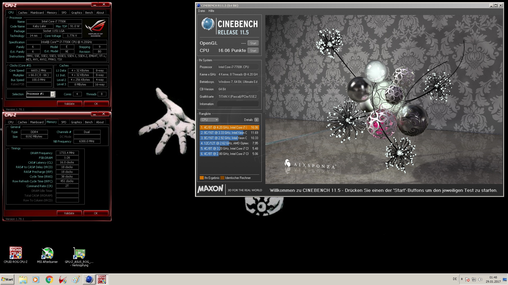508x285 pixels.
Task: Click the brown Identischer Rechner legend swatch
Action: pos(222,178)
